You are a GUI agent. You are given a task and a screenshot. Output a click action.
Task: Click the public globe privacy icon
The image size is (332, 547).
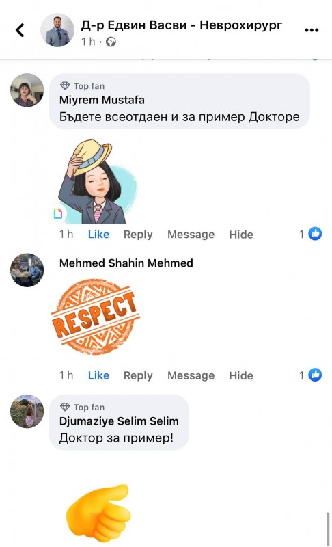(x=111, y=42)
